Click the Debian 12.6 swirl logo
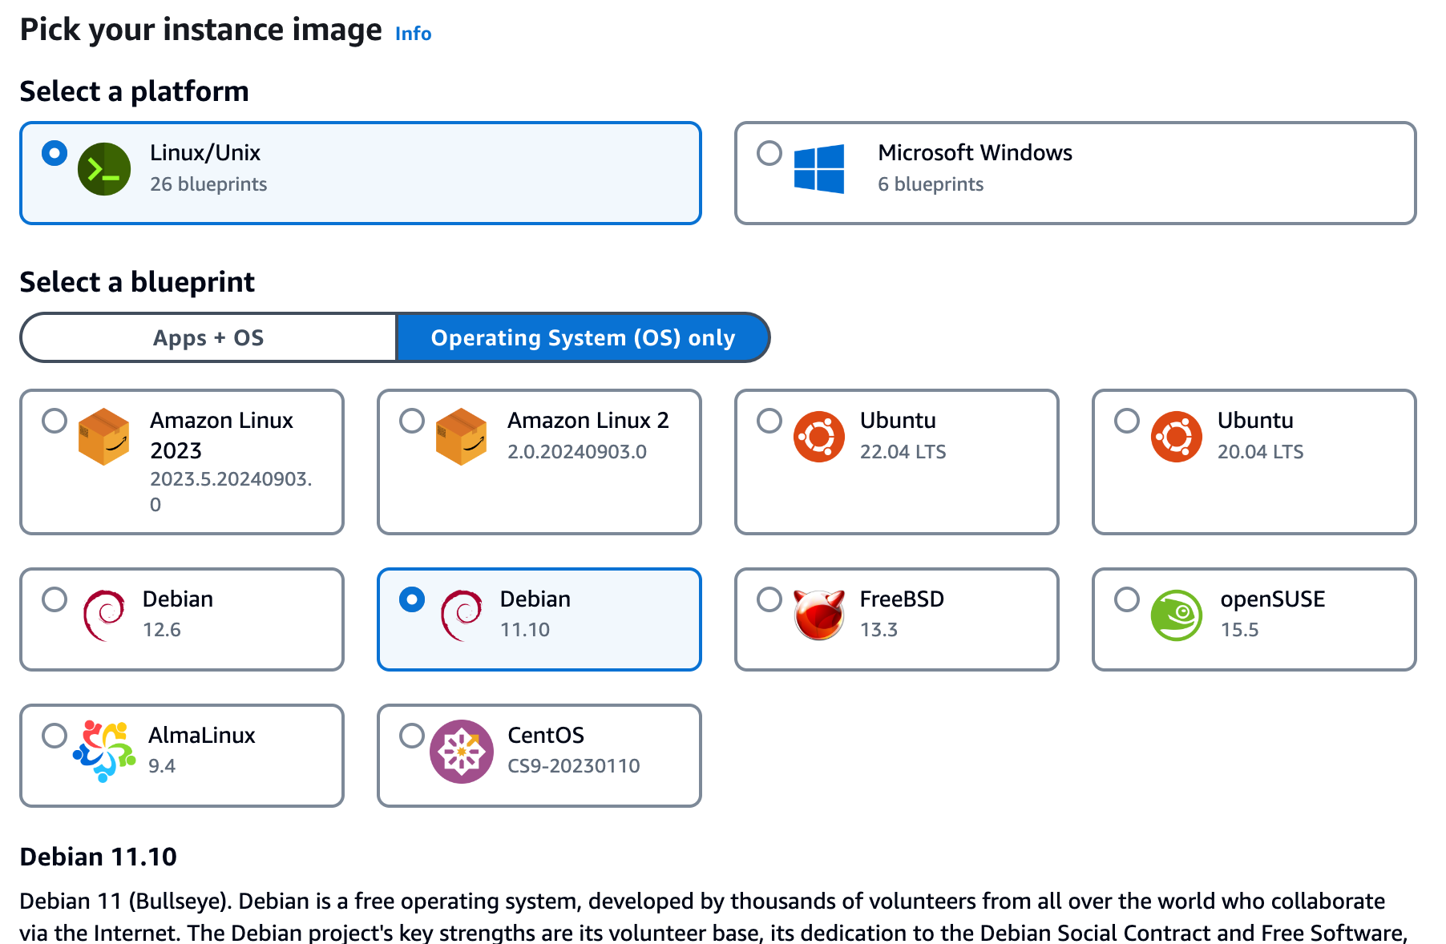 click(x=104, y=615)
